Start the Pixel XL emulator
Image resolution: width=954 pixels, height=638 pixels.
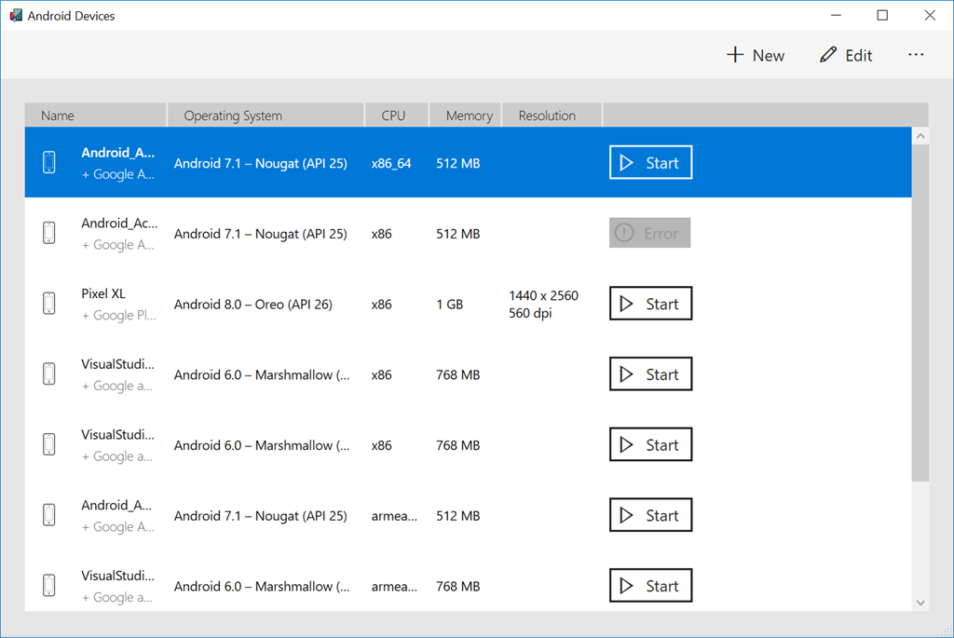click(x=650, y=304)
